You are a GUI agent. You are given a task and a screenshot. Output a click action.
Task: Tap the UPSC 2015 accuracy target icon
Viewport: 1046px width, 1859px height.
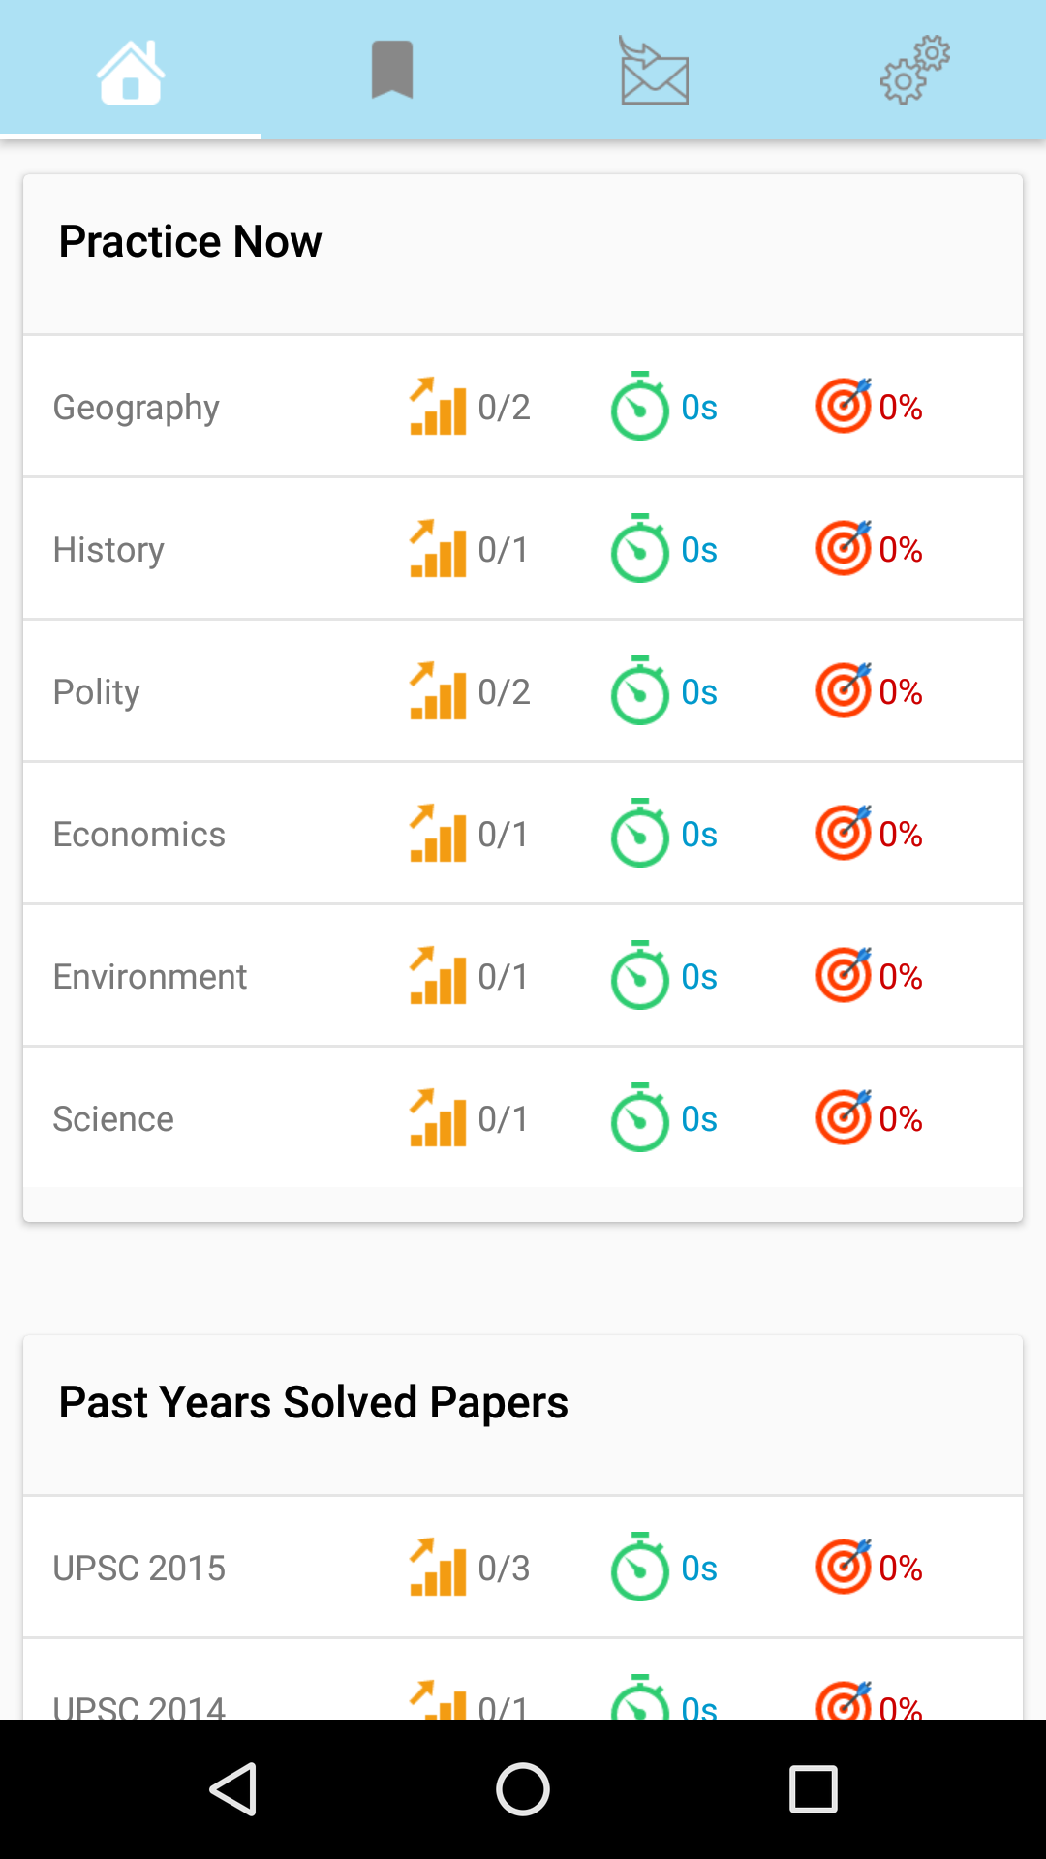(844, 1568)
